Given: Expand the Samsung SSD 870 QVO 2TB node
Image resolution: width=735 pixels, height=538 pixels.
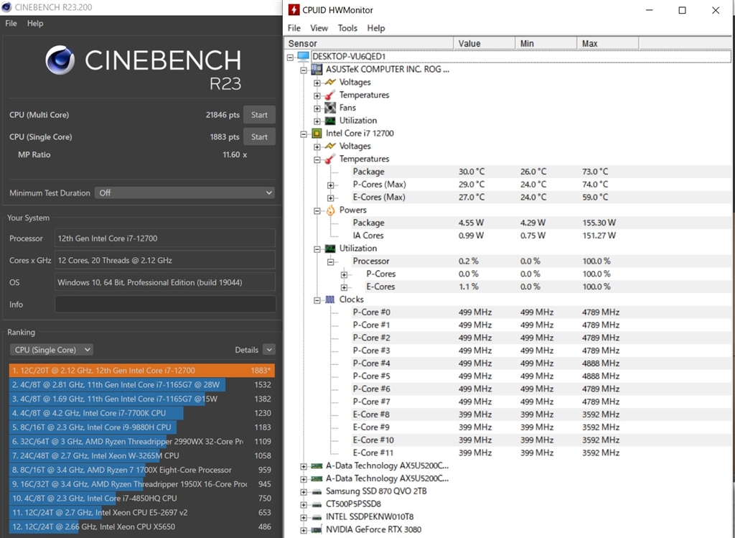Looking at the screenshot, I should tap(304, 491).
